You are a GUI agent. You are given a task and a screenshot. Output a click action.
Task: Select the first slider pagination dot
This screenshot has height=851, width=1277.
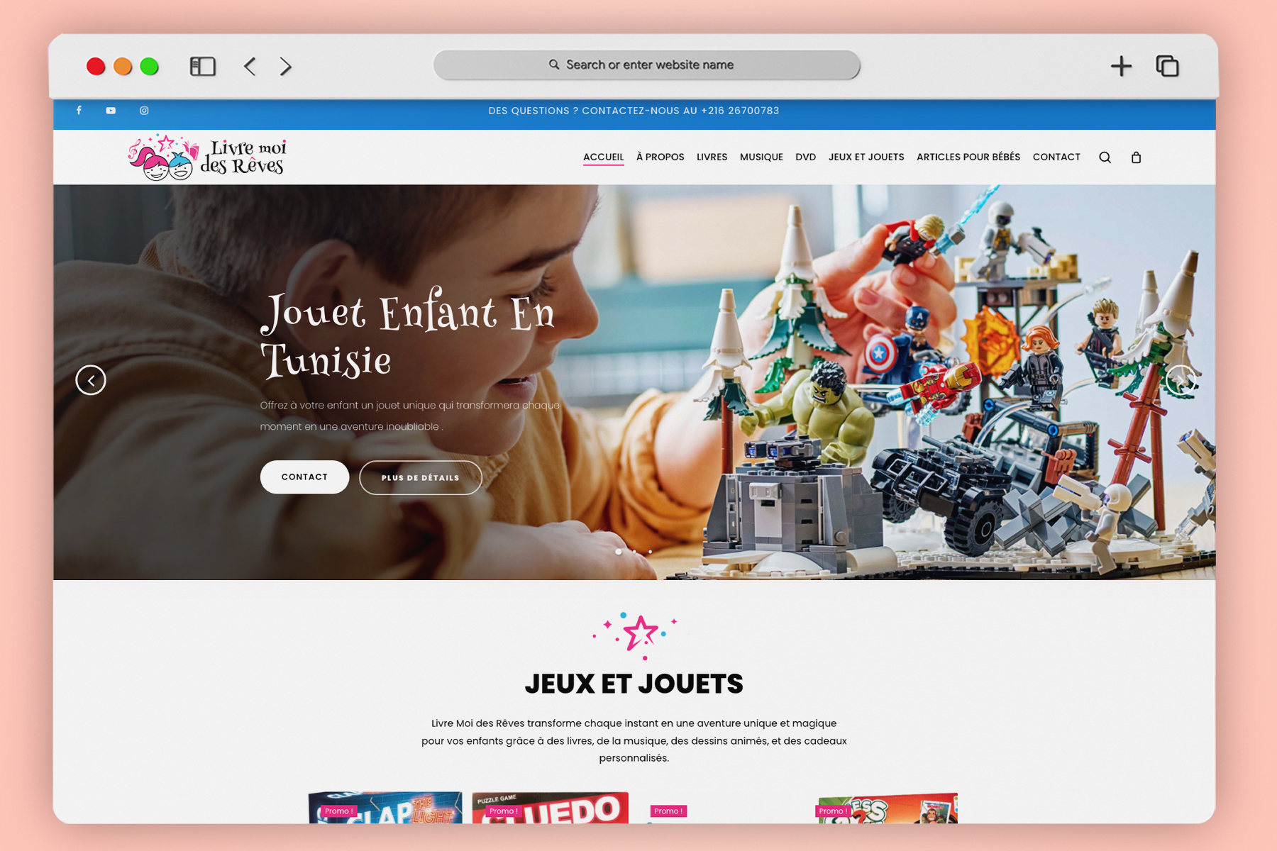(619, 551)
